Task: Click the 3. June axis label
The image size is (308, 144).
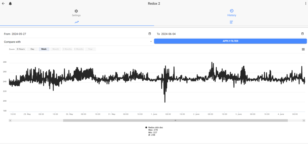Action: click(x=238, y=114)
